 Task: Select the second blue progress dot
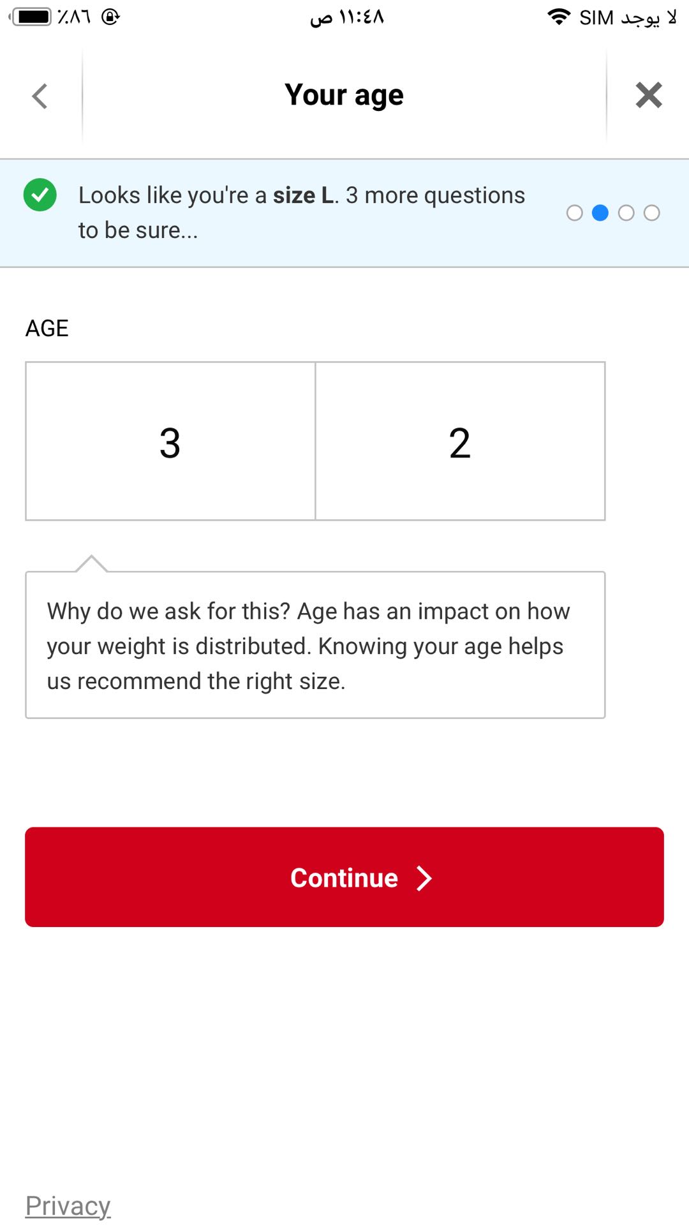tap(600, 213)
